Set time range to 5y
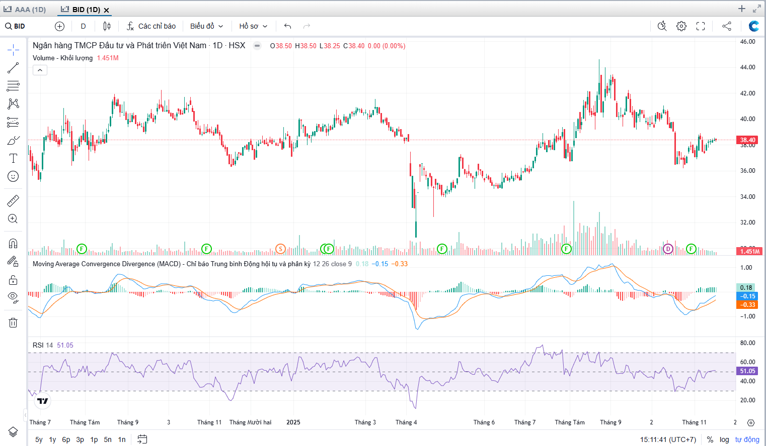766x446 pixels. click(39, 439)
